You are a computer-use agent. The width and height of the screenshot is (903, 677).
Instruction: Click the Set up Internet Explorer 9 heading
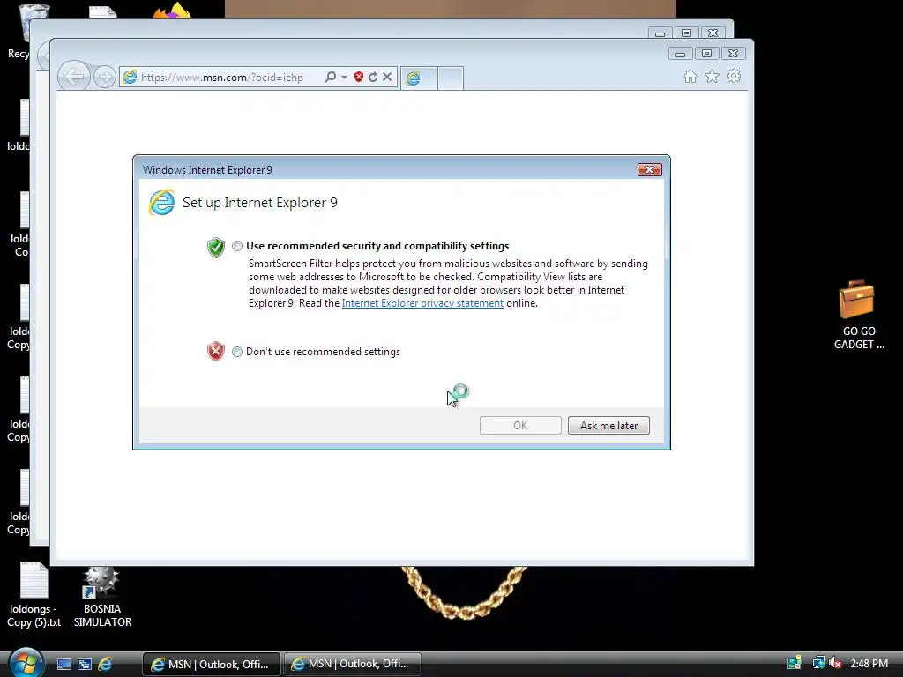click(x=260, y=203)
